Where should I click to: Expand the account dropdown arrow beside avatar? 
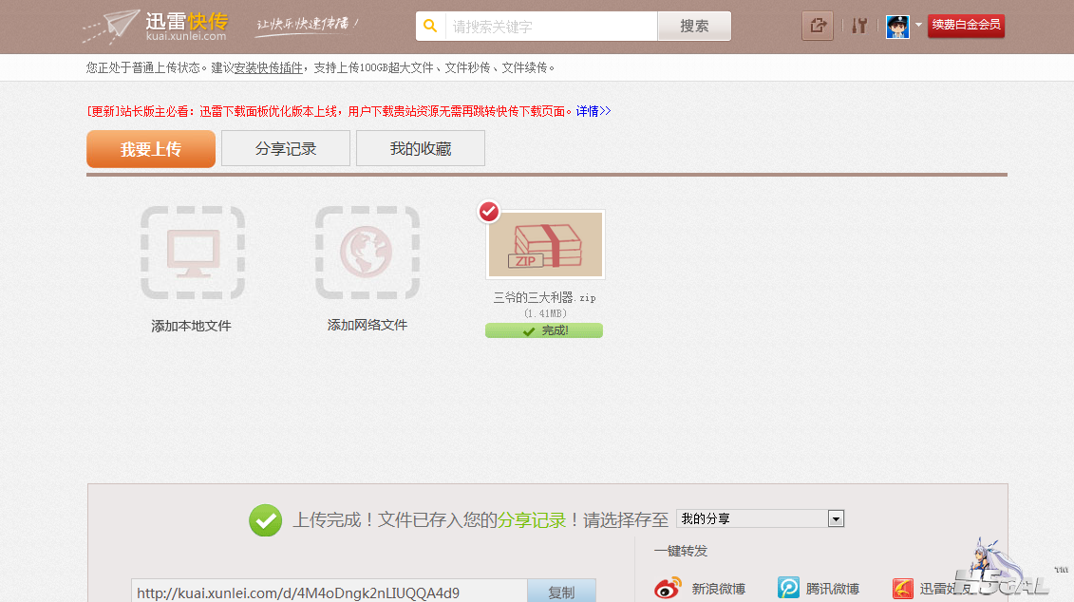[918, 26]
